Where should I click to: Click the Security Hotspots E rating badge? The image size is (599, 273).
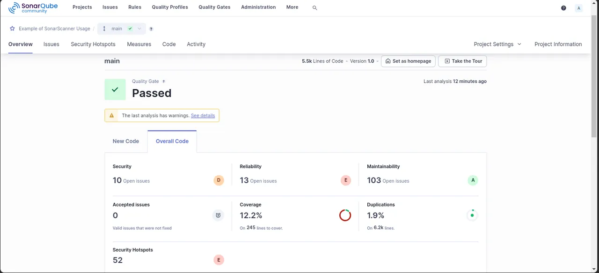[x=219, y=260]
